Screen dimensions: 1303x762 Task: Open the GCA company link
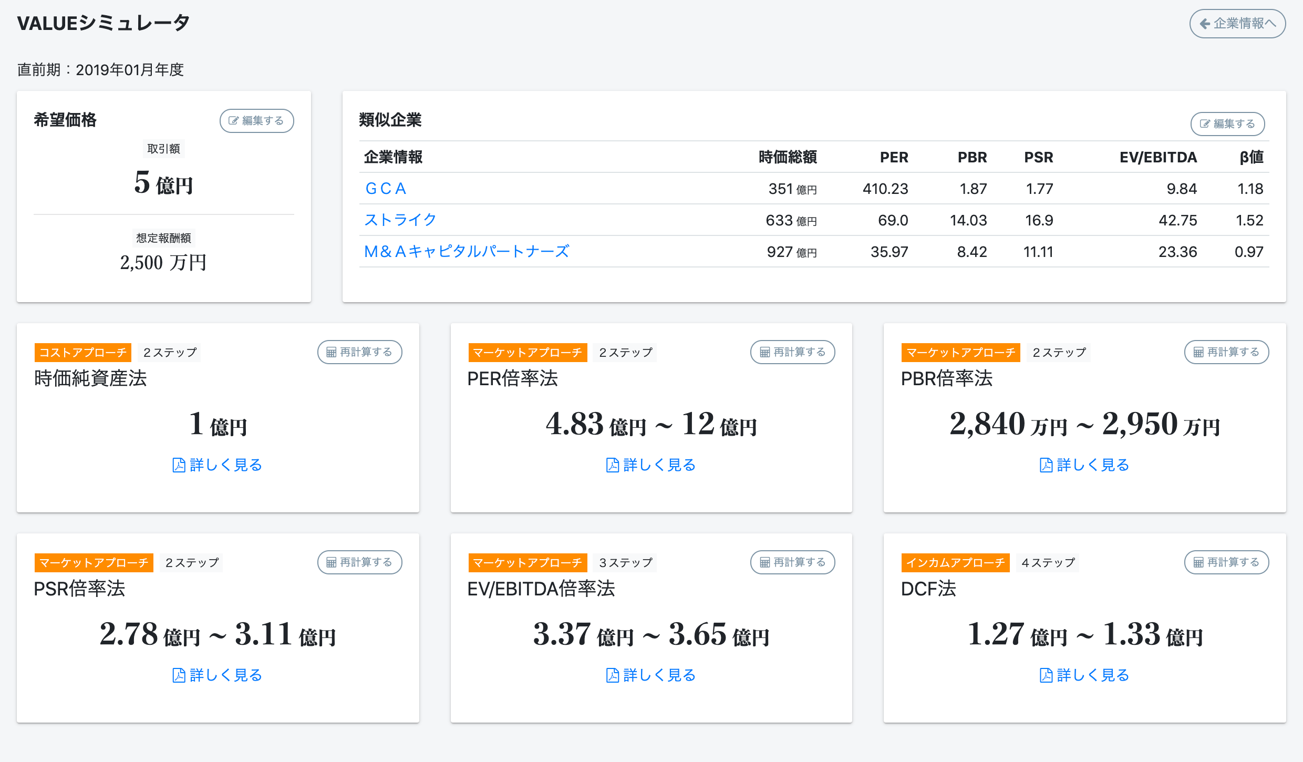point(386,189)
